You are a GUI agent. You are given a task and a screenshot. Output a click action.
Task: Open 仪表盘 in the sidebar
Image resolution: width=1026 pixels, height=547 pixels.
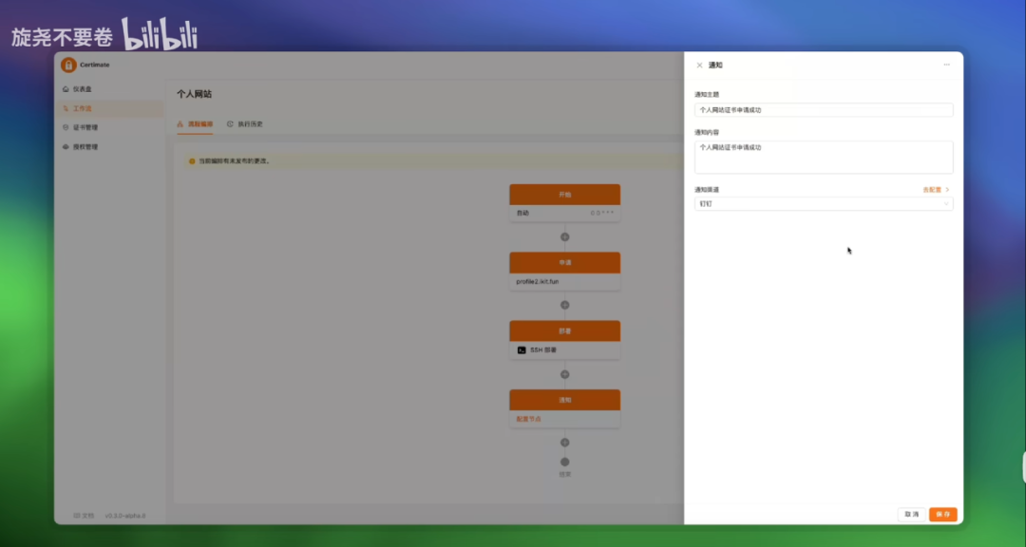[x=110, y=89]
